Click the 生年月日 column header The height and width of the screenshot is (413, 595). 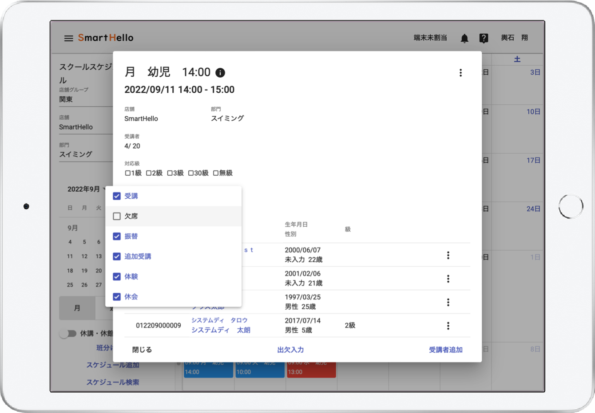point(296,224)
